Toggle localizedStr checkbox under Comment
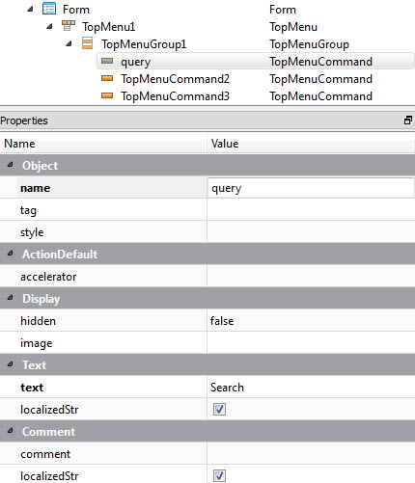The width and height of the screenshot is (415, 483). coord(219,476)
